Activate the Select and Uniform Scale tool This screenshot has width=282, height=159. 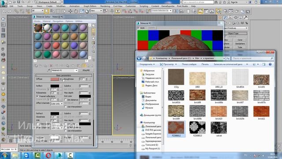click(82, 11)
